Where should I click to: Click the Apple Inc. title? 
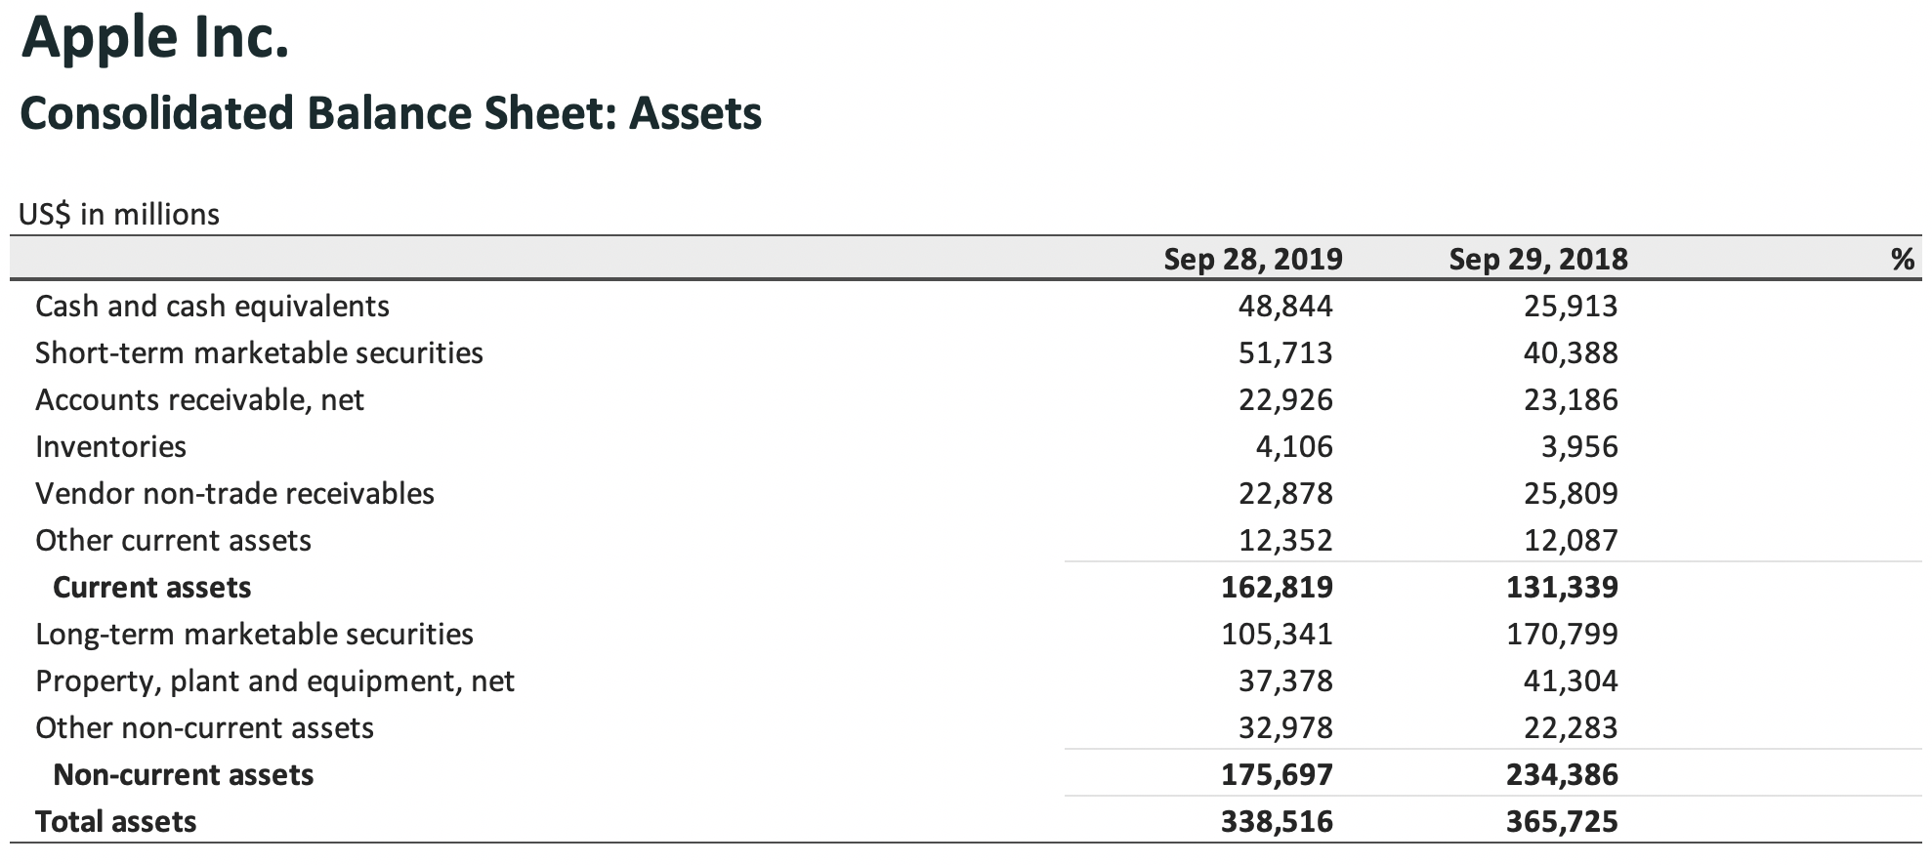(x=154, y=39)
